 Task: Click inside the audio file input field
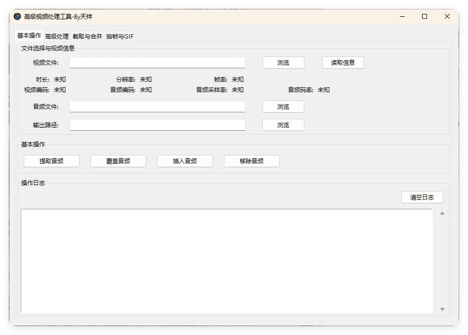tap(157, 106)
